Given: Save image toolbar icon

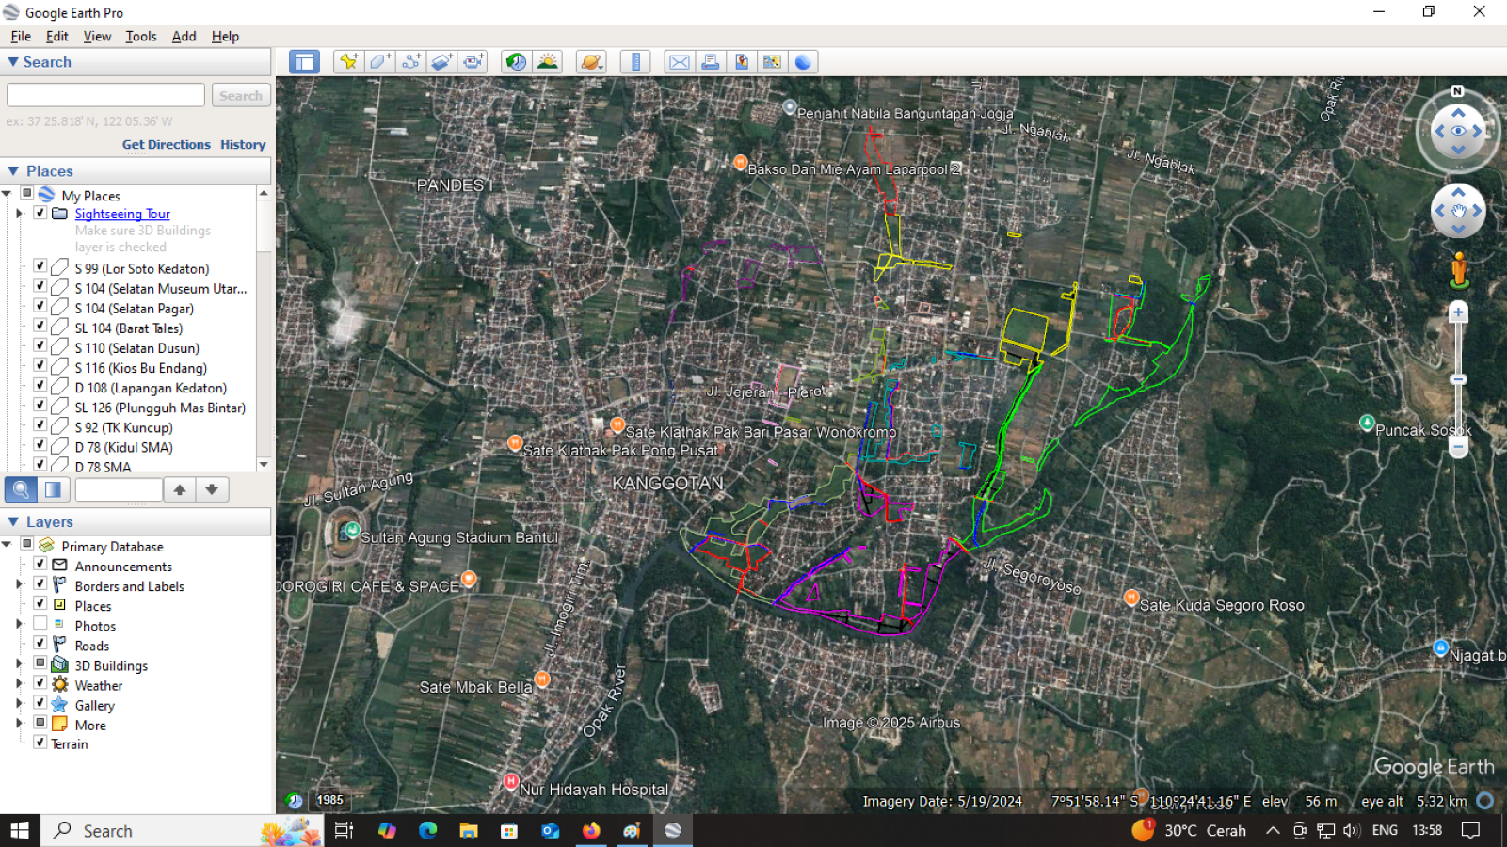Looking at the screenshot, I should click(741, 62).
